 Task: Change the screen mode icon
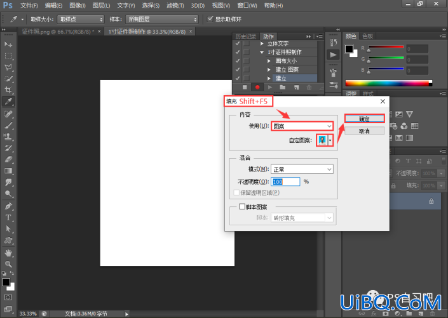coord(8,309)
